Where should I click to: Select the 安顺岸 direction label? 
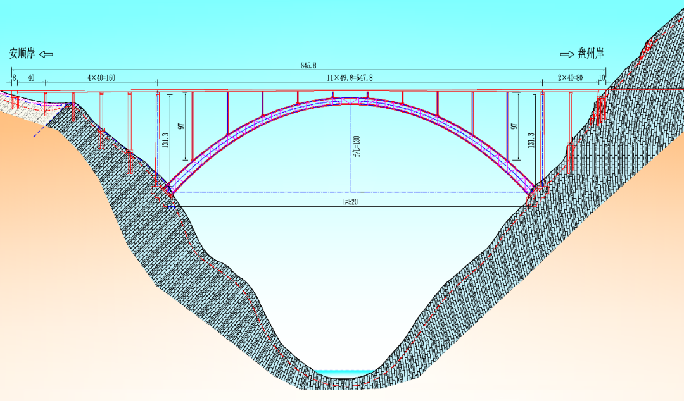point(23,54)
